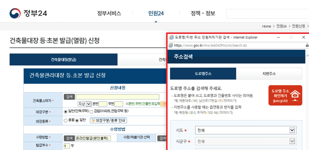Click 검색 button for 수령방법
Image resolution: width=309 pixels, height=150 pixels.
[69, 138]
